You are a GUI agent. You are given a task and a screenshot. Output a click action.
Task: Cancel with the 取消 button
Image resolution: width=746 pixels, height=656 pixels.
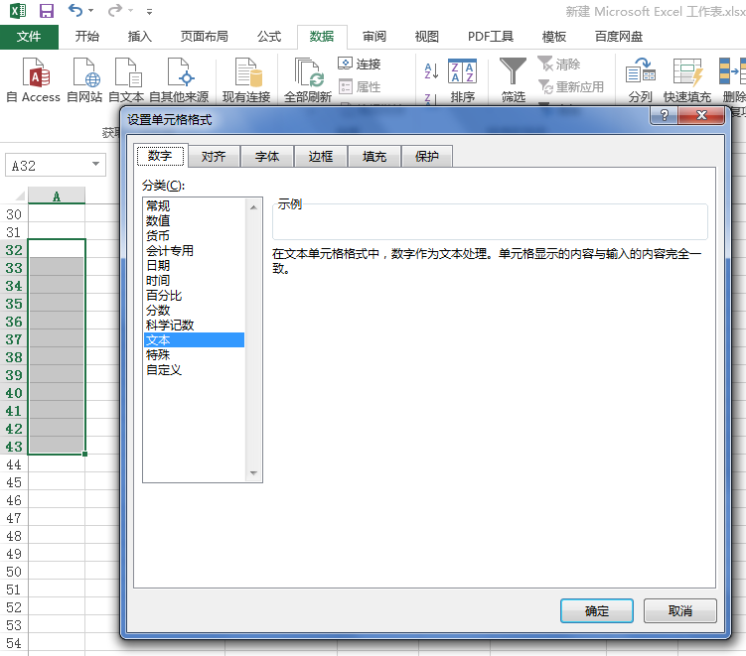[679, 610]
